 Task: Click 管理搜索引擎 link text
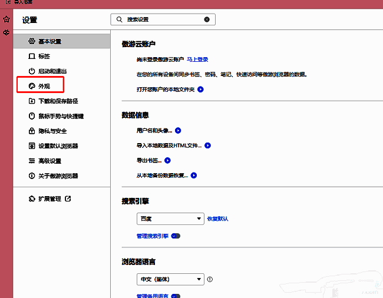click(153, 236)
